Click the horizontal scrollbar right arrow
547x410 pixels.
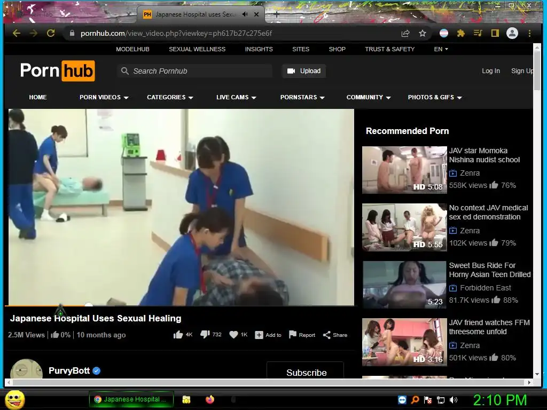click(x=529, y=382)
